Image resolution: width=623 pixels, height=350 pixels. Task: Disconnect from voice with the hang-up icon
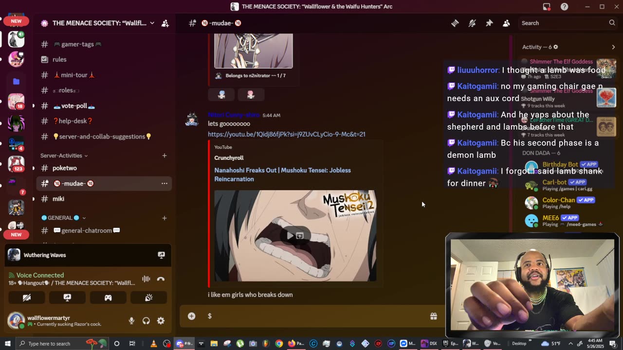pos(161,279)
